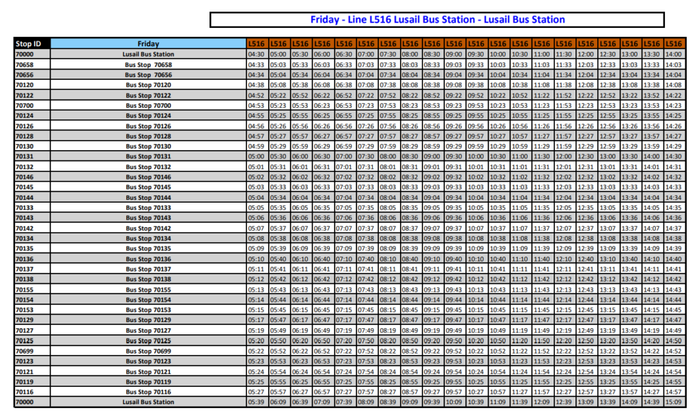Screen dimensions: 699x417
Task: Click the Bus Stop 70136 name cell
Action: (148, 259)
